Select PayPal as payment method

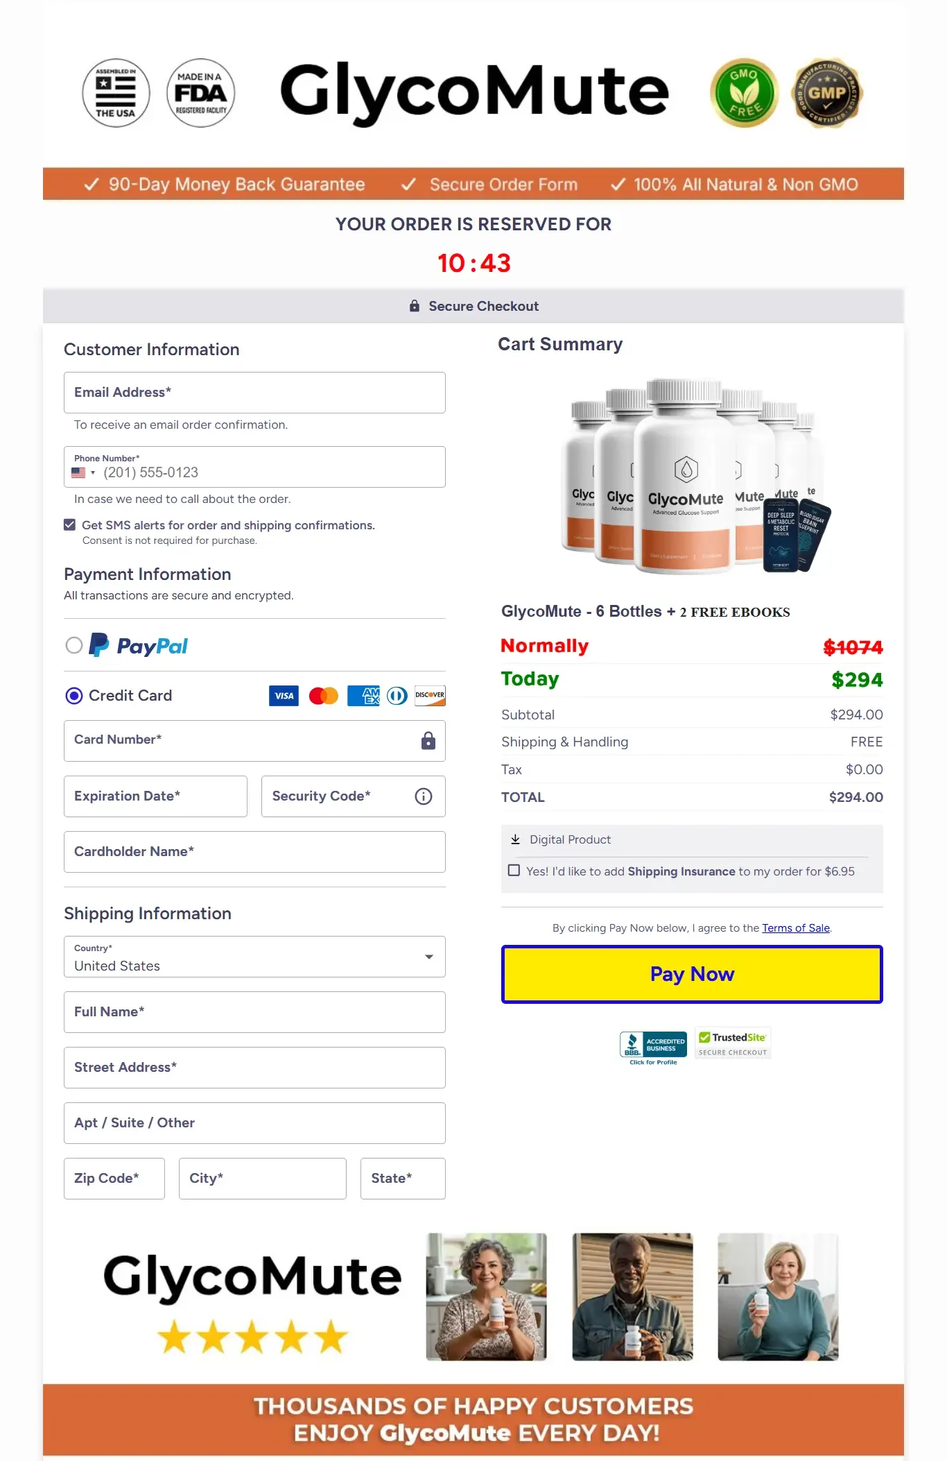74,645
